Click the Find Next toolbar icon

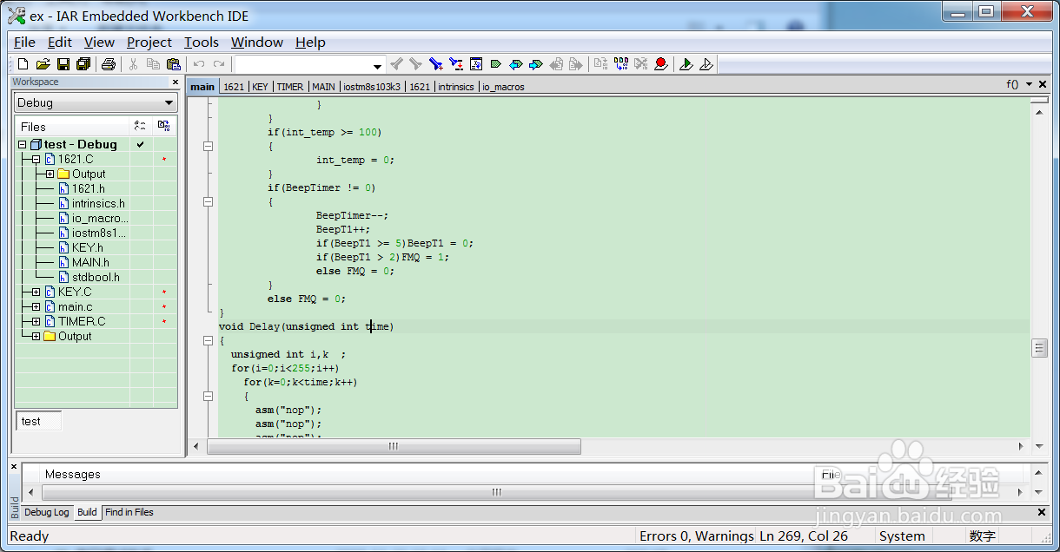tap(415, 64)
